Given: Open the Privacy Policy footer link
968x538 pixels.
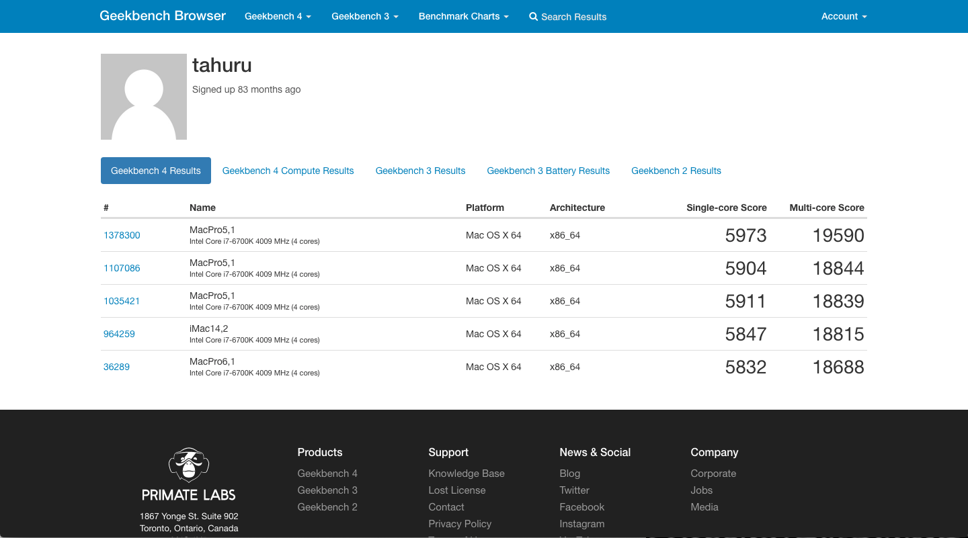Looking at the screenshot, I should point(460,524).
